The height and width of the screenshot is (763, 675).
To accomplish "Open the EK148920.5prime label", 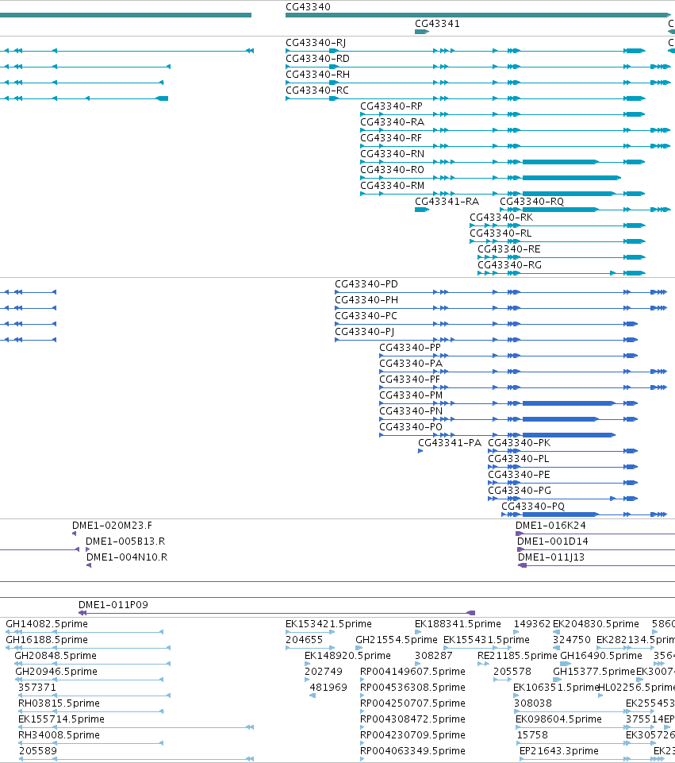I will pyautogui.click(x=347, y=656).
